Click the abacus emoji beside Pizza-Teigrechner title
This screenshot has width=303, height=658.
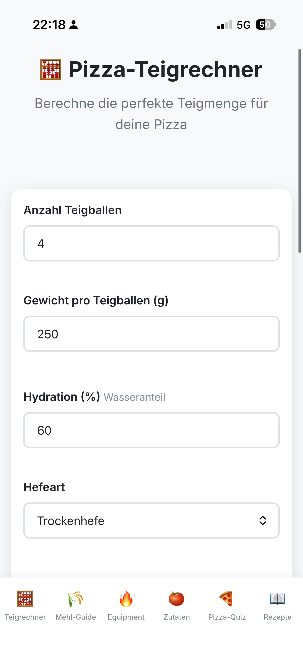51,70
